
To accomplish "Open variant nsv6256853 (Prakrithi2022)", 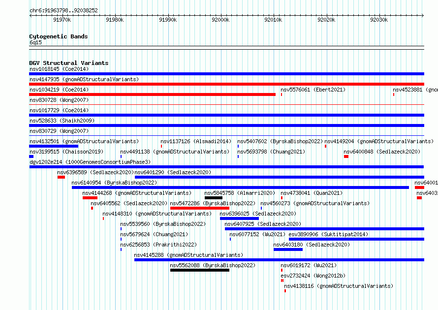I will [158, 245].
